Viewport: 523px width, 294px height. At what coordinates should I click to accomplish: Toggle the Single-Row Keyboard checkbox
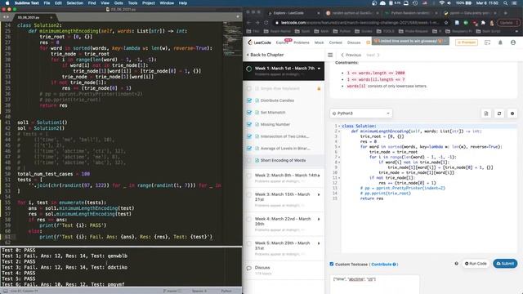pos(249,89)
